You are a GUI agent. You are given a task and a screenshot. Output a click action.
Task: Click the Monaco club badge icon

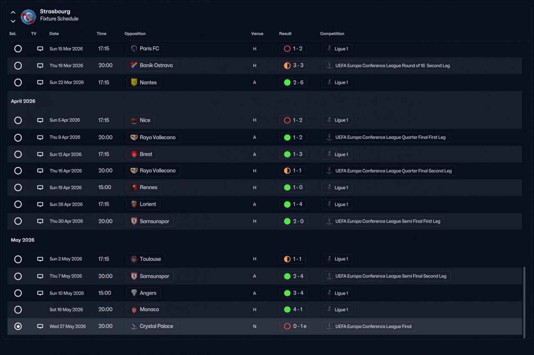coord(134,310)
